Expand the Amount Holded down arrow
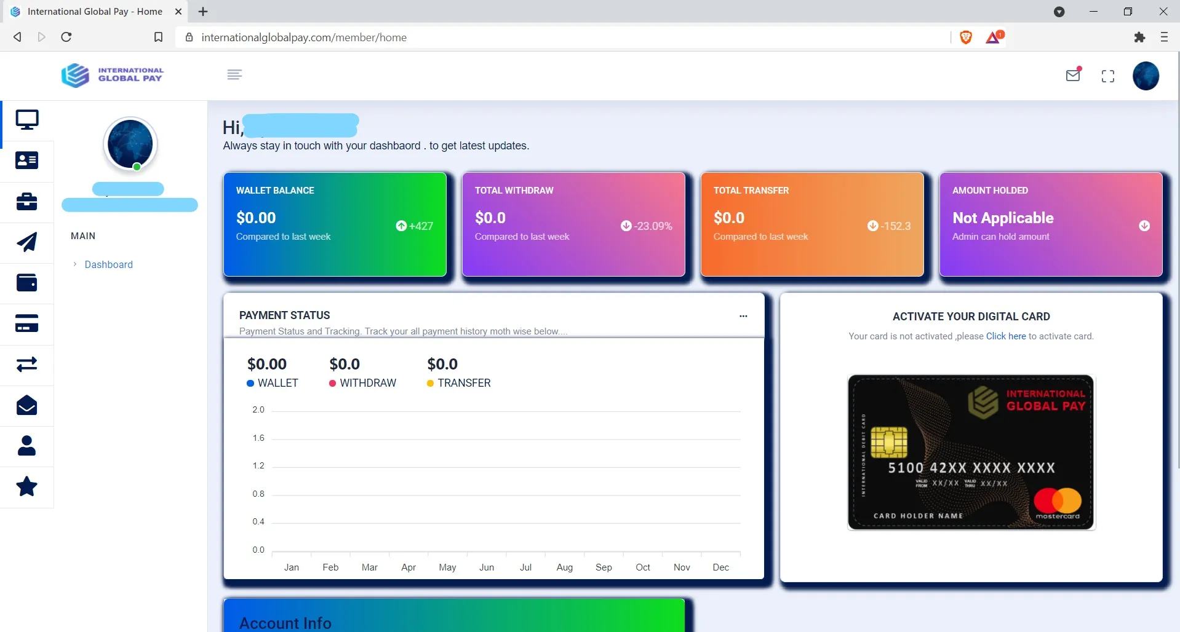This screenshot has width=1180, height=632. [x=1144, y=226]
